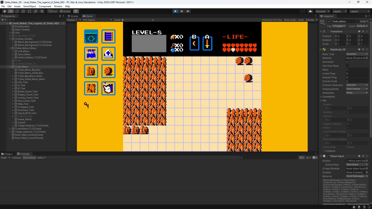This screenshot has height=209, width=372.
Task: Open 16:9 Aspect ratio dropdown
Action: [97, 20]
